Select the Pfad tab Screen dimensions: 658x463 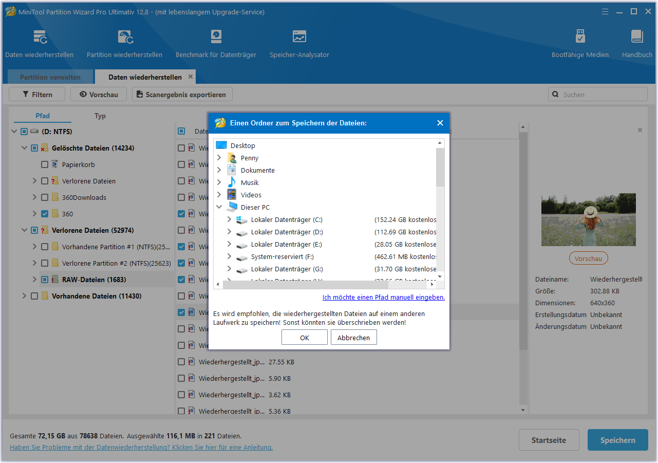click(x=43, y=116)
